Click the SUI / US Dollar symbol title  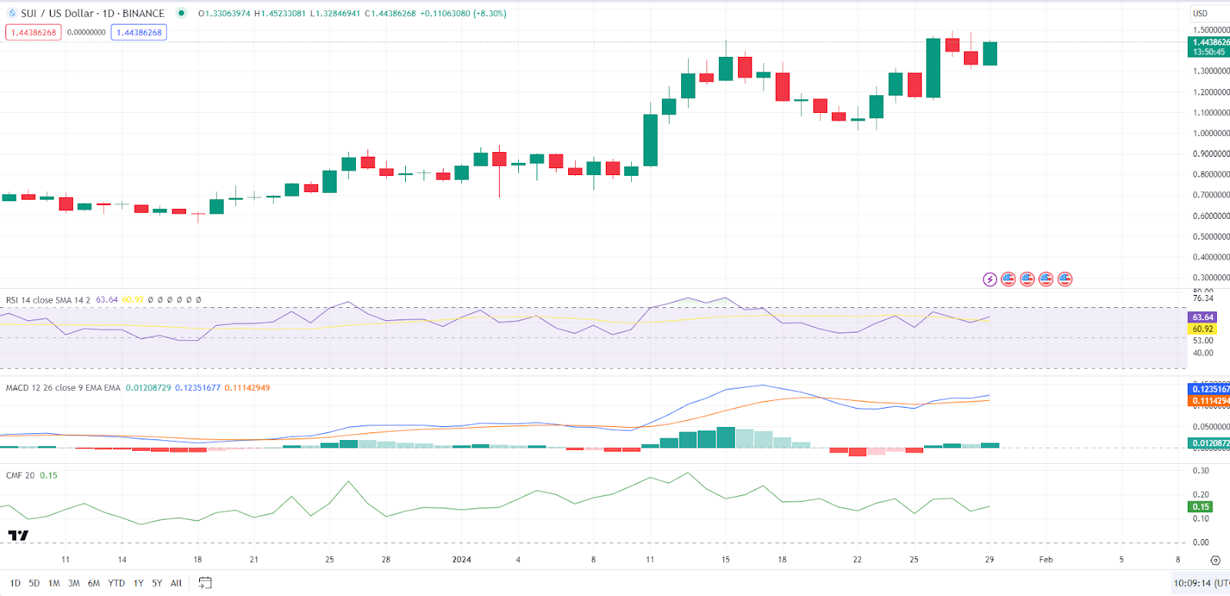[x=92, y=13]
